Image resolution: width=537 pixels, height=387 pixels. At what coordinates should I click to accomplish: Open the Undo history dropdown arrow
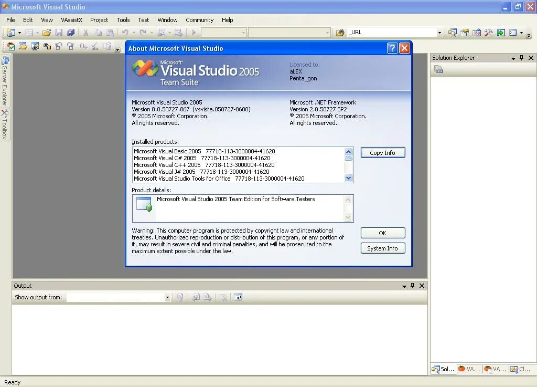[134, 33]
